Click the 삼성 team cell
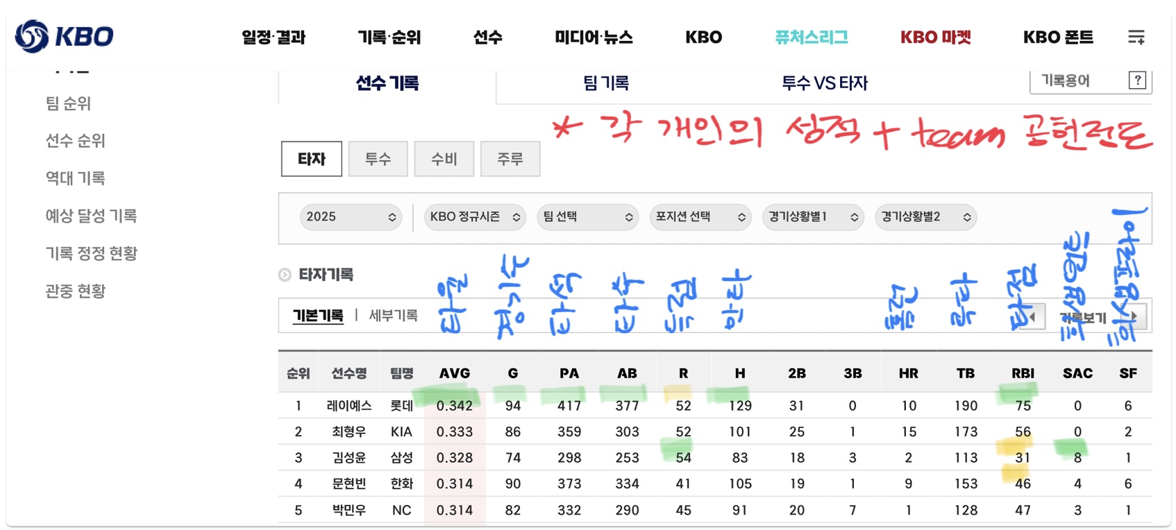 402,458
